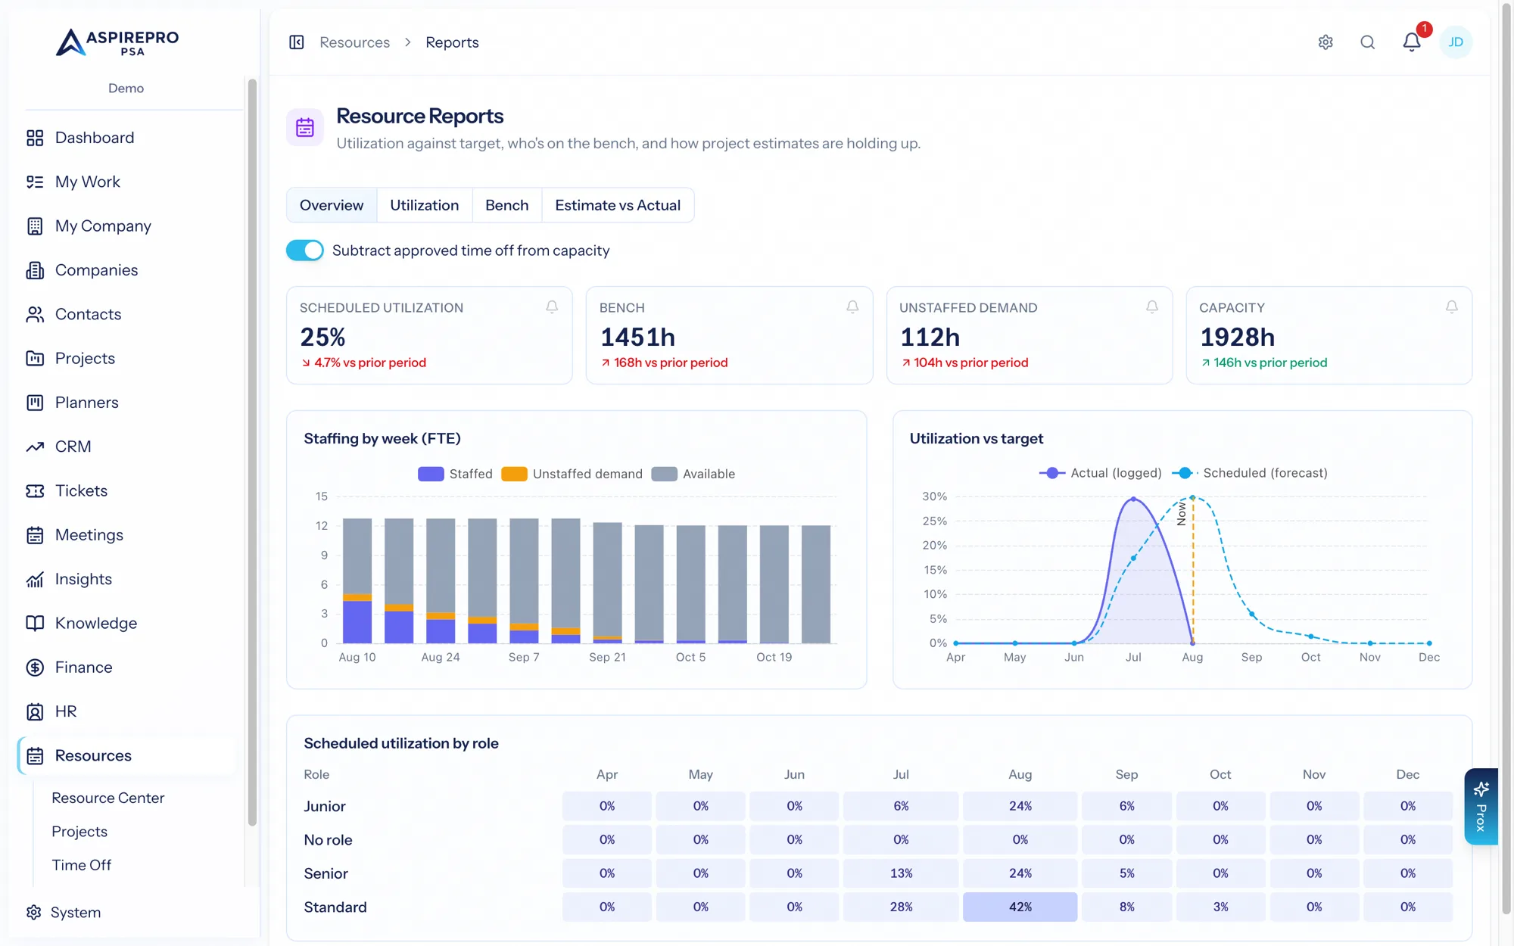Open the JD user avatar menu
Viewport: 1514px width, 946px height.
pyautogui.click(x=1456, y=42)
